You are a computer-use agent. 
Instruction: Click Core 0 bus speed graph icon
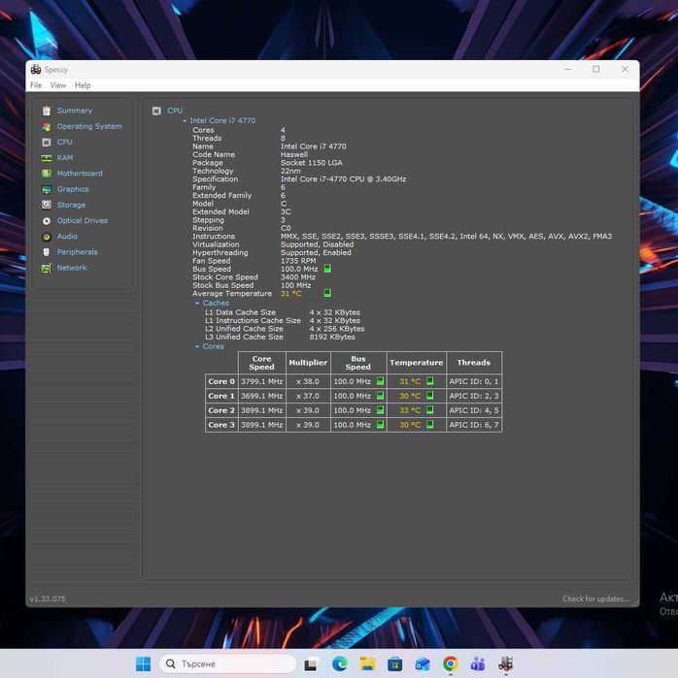380,381
